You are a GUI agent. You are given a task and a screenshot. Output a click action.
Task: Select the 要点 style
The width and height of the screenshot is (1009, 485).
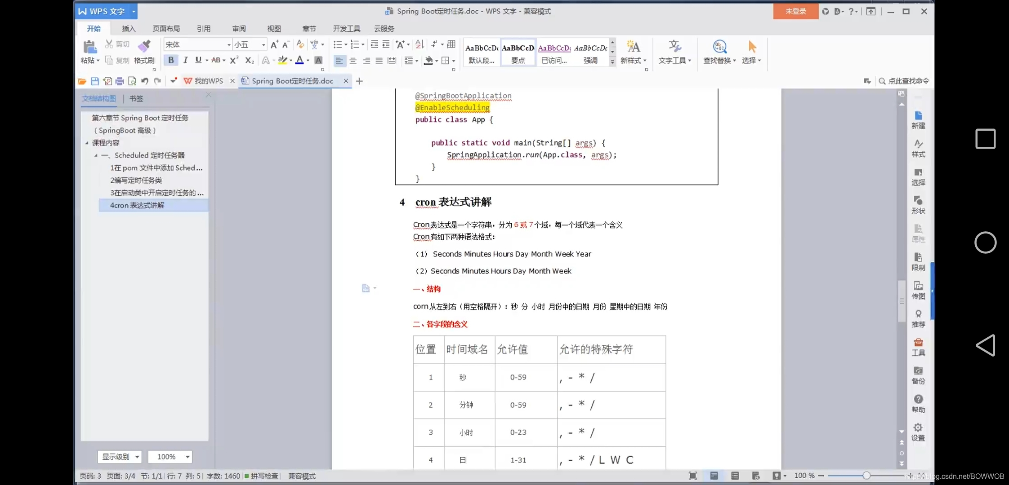[x=518, y=53]
